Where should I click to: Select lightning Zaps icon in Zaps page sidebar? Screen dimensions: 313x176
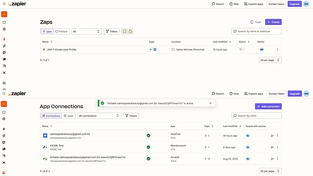point(4,39)
